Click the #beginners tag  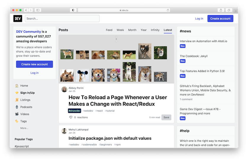[105, 144]
